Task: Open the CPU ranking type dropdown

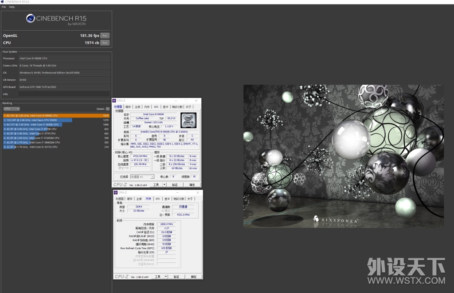Action: pos(12,109)
